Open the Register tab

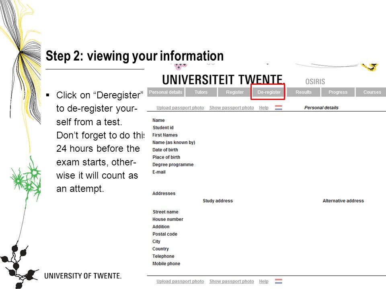point(234,92)
